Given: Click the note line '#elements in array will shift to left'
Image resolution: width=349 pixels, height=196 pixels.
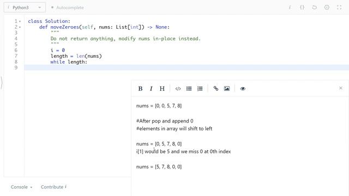Looking at the screenshot, I should point(174,128).
